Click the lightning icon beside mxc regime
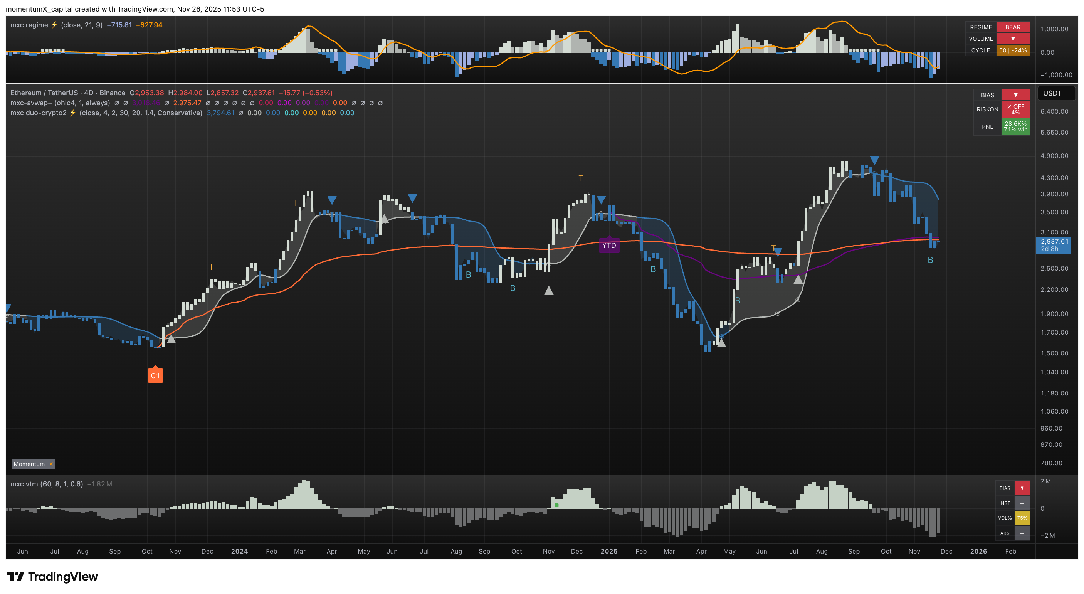 [x=54, y=25]
